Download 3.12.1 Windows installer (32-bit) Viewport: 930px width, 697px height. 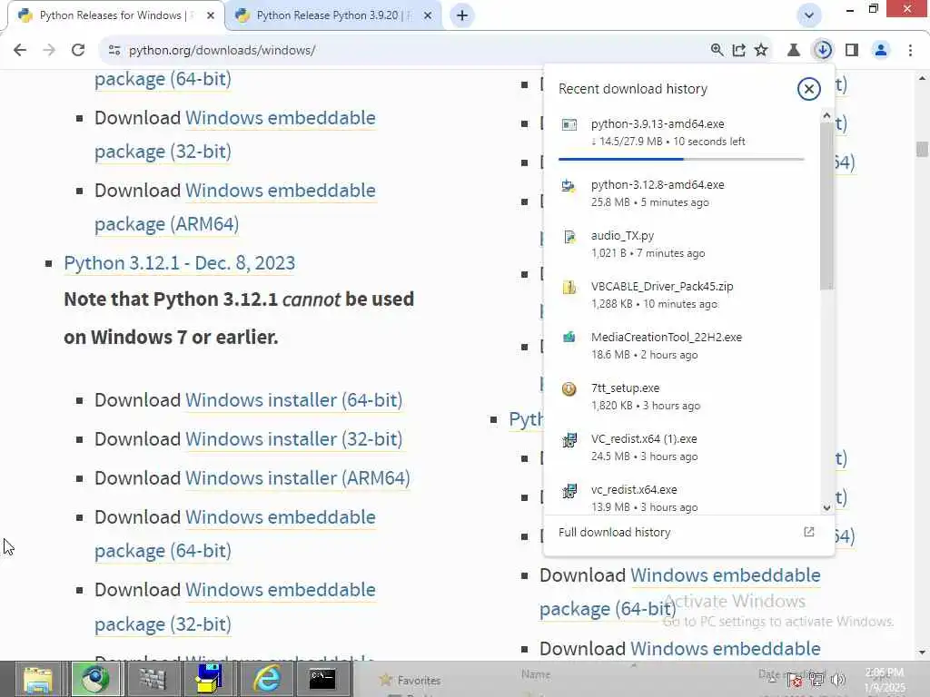293,439
